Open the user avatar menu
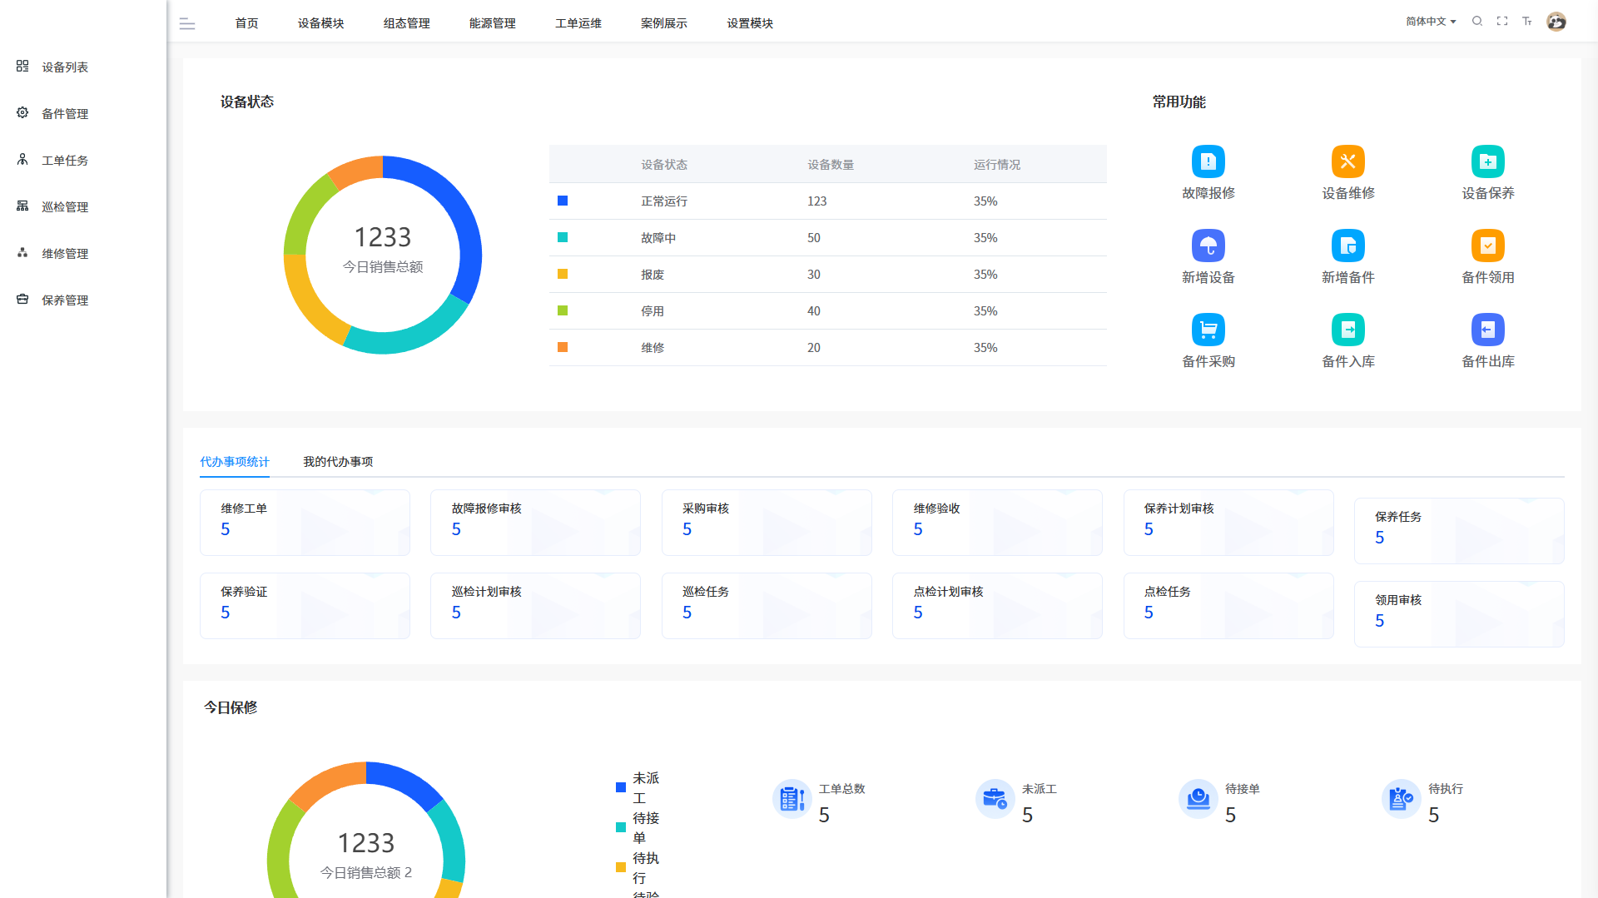Screen dimensions: 1598x898 click(1556, 22)
